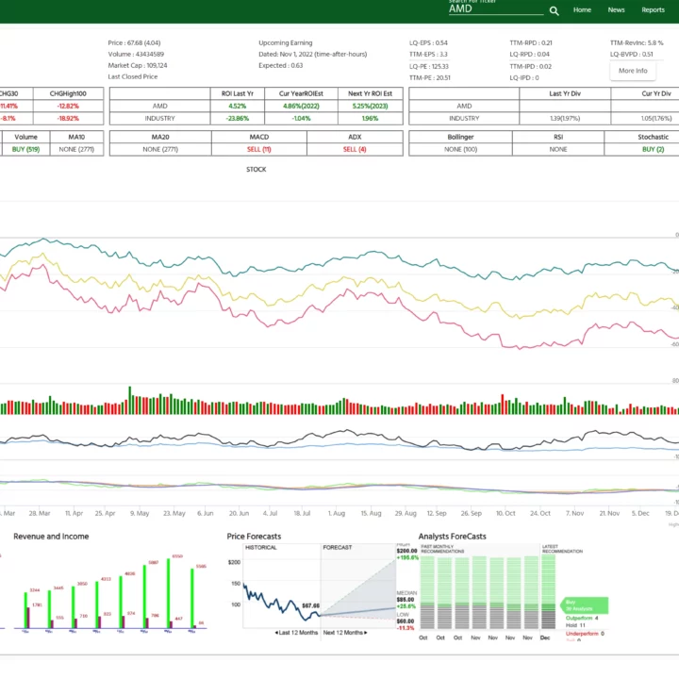Viewport: 679px width, 679px height.
Task: Focus the ticker search field showing AMD
Action: 496,8
